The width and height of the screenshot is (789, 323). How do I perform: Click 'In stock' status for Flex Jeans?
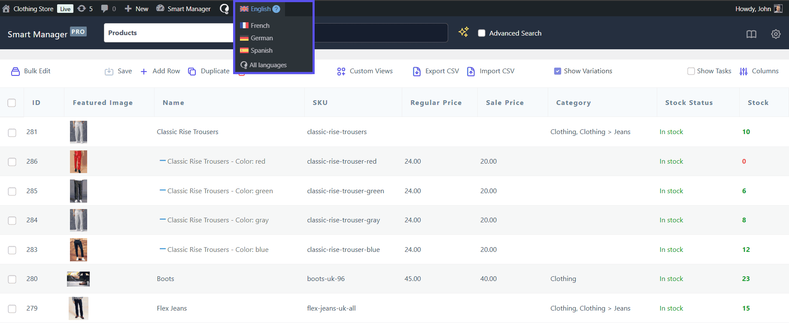point(671,308)
